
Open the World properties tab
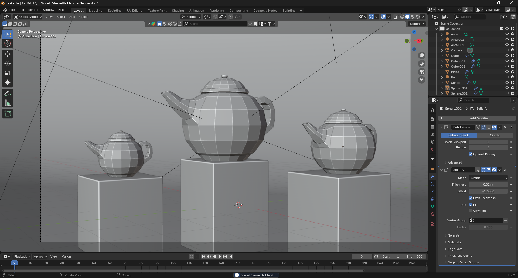(x=432, y=149)
